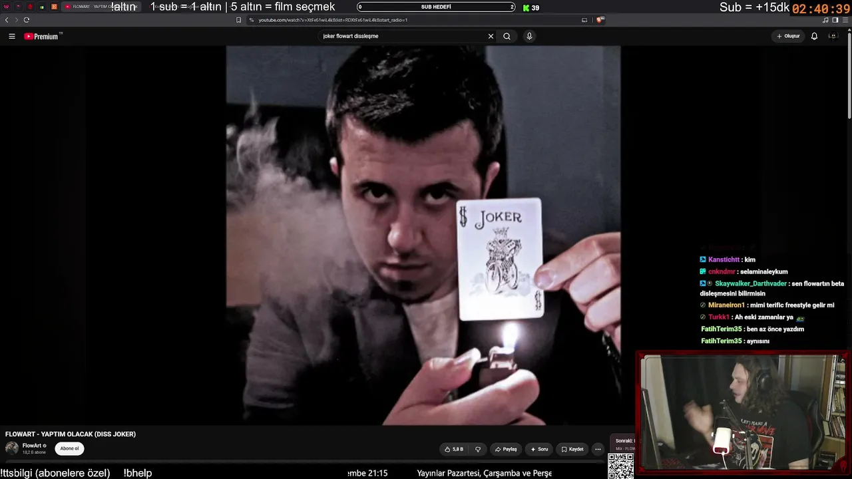The image size is (852, 479).
Task: Open the account avatar menu
Action: 832,37
